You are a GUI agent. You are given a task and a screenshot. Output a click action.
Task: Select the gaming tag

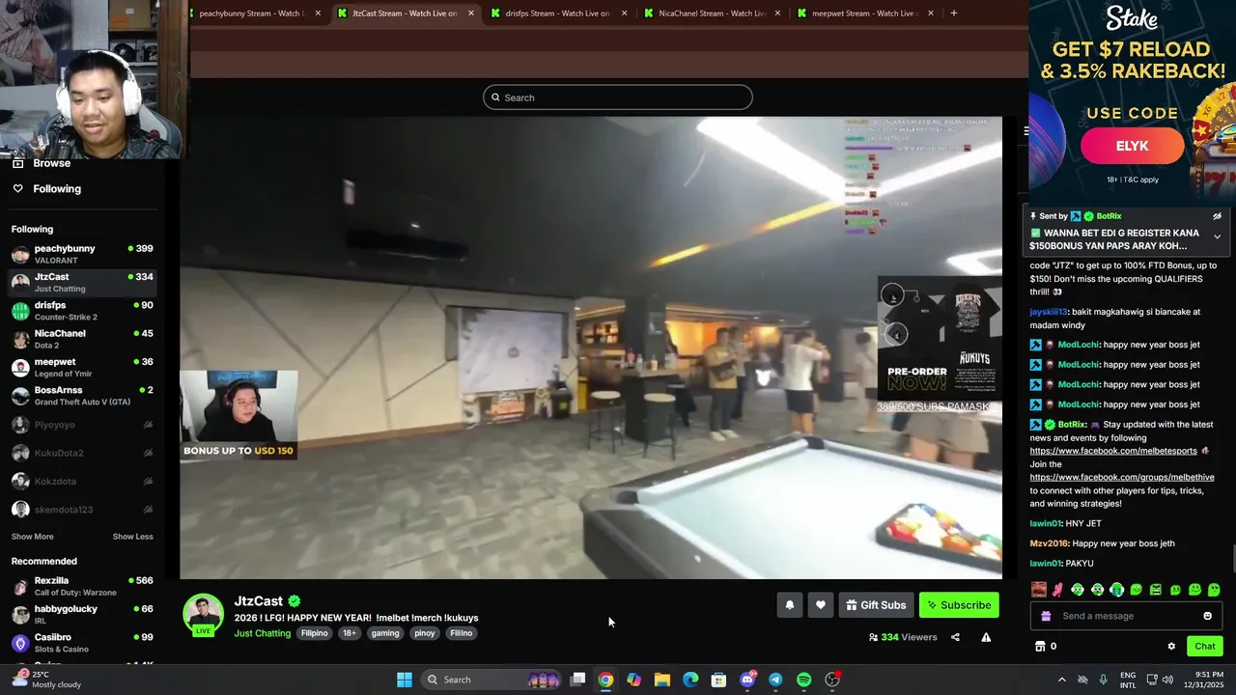(385, 633)
